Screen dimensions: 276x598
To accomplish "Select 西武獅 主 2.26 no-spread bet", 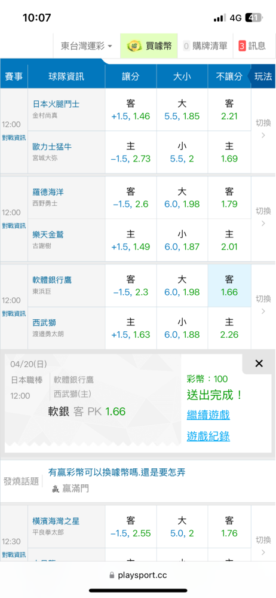I will click(229, 328).
